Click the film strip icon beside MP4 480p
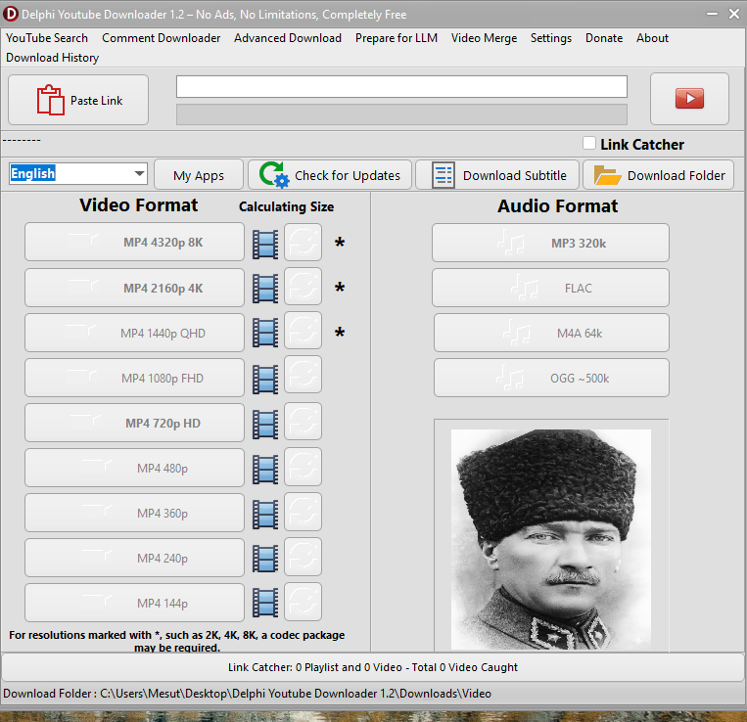 click(265, 470)
